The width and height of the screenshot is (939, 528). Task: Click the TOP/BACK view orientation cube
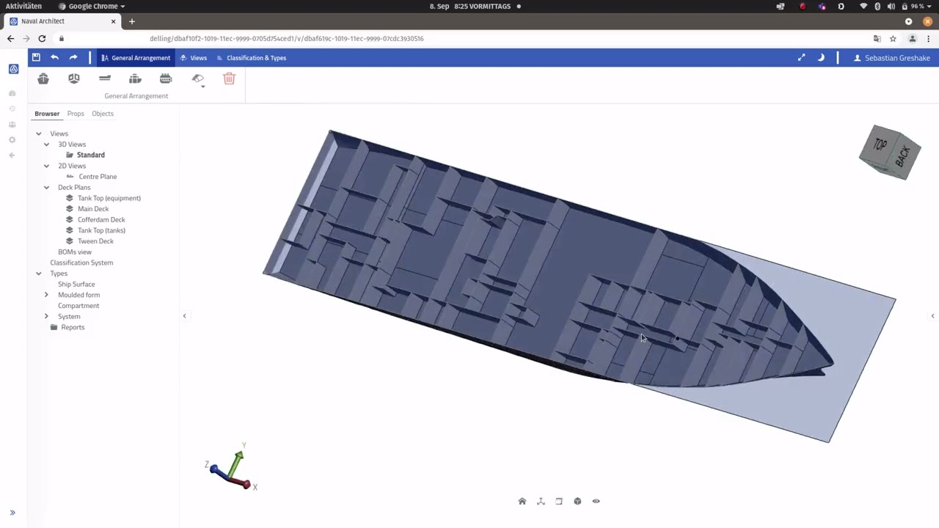click(890, 153)
